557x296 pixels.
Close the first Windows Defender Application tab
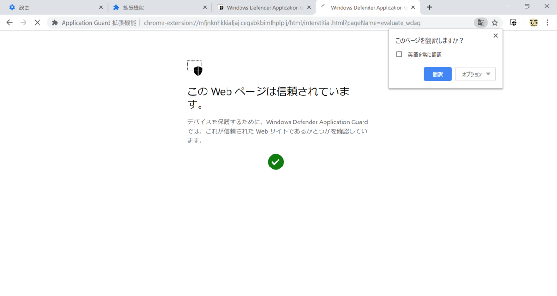click(309, 7)
